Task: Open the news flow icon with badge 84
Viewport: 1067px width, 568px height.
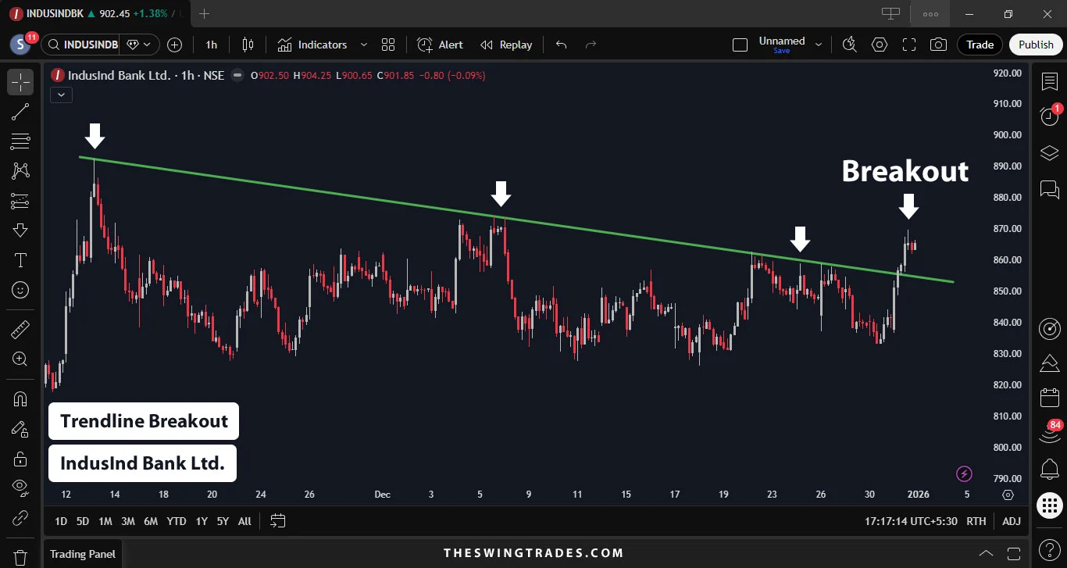Action: pos(1050,433)
